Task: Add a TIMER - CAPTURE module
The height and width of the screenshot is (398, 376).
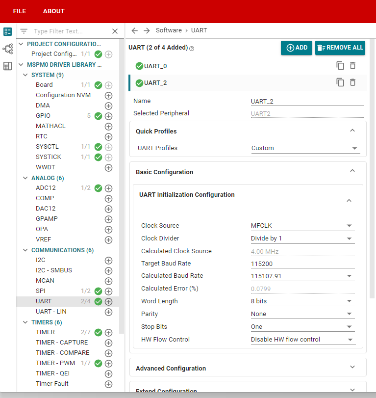Action: point(108,343)
